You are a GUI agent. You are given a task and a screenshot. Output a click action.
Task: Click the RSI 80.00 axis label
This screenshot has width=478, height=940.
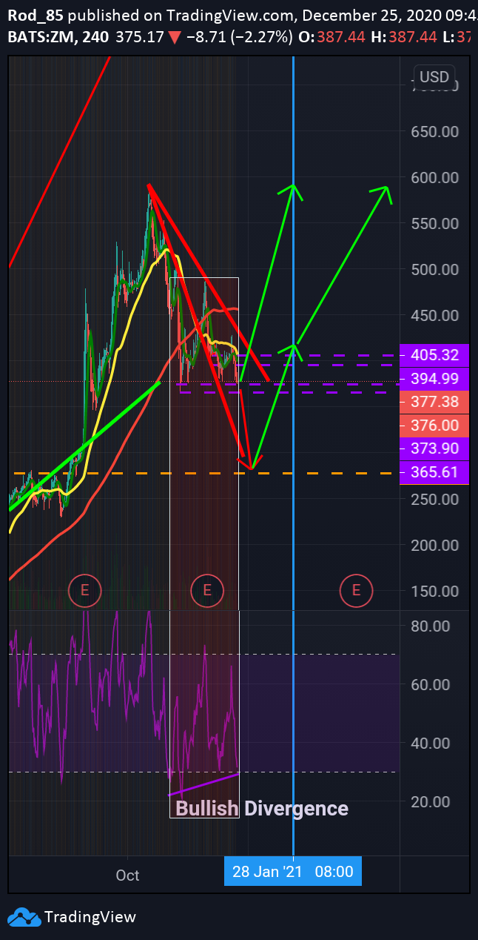[x=431, y=626]
